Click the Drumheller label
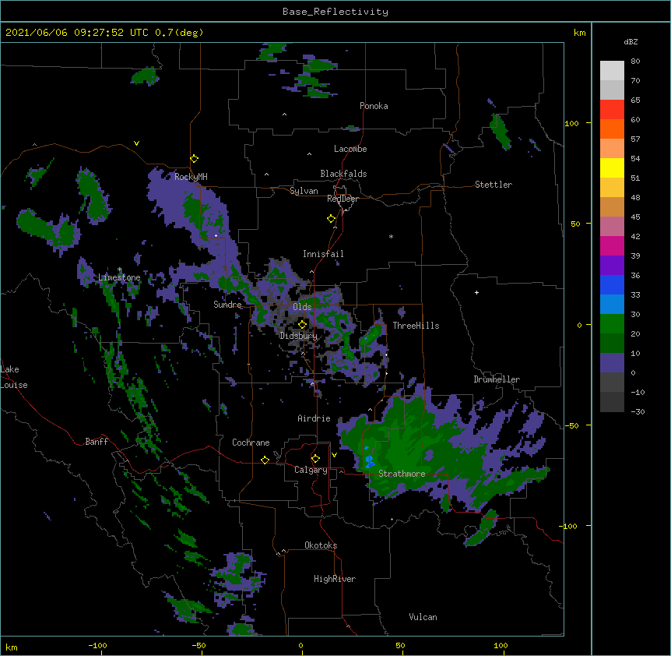This screenshot has height=656, width=671. pyautogui.click(x=497, y=379)
